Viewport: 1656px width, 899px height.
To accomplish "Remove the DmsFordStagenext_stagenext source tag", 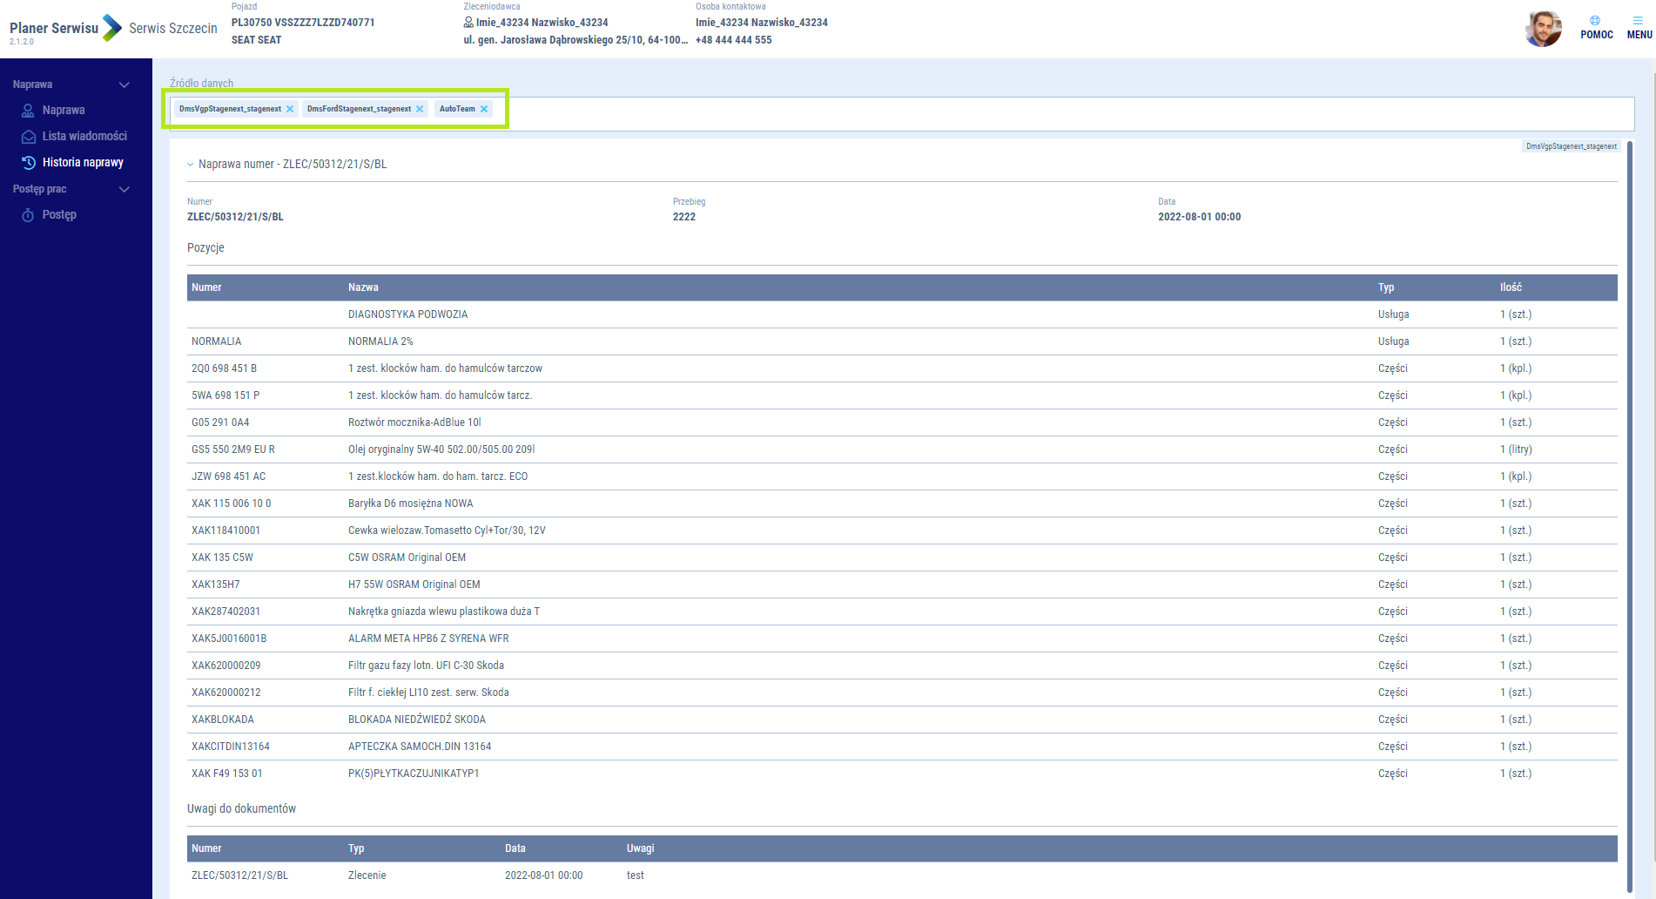I will point(420,109).
